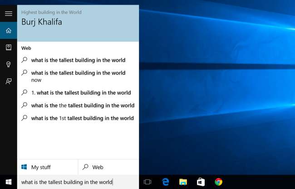Screen dimensions: 295x189
Task: Click the Cortana search input box
Action: [x=78, y=182]
